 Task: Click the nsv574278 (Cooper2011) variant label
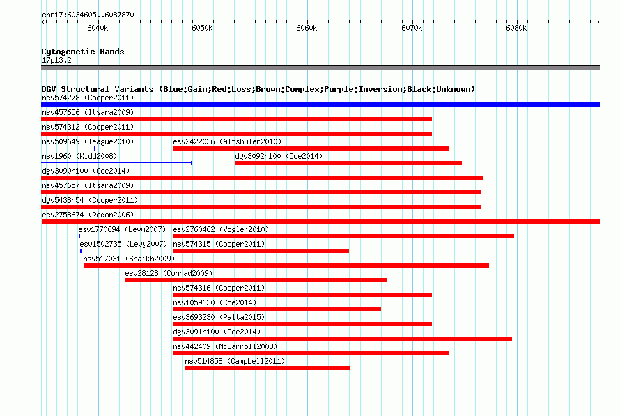click(88, 98)
